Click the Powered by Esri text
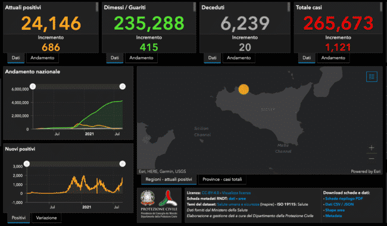This screenshot has width=387, height=226. 366,171
